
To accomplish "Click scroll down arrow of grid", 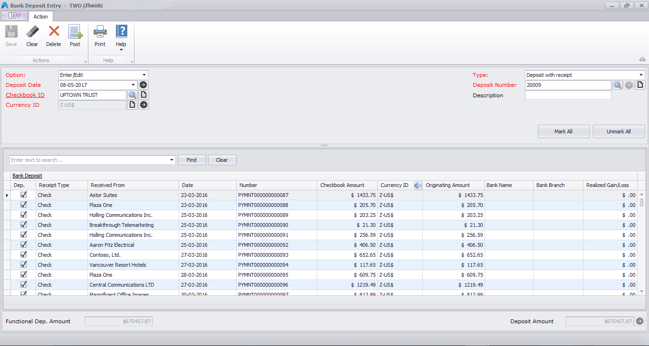I will pos(641,291).
